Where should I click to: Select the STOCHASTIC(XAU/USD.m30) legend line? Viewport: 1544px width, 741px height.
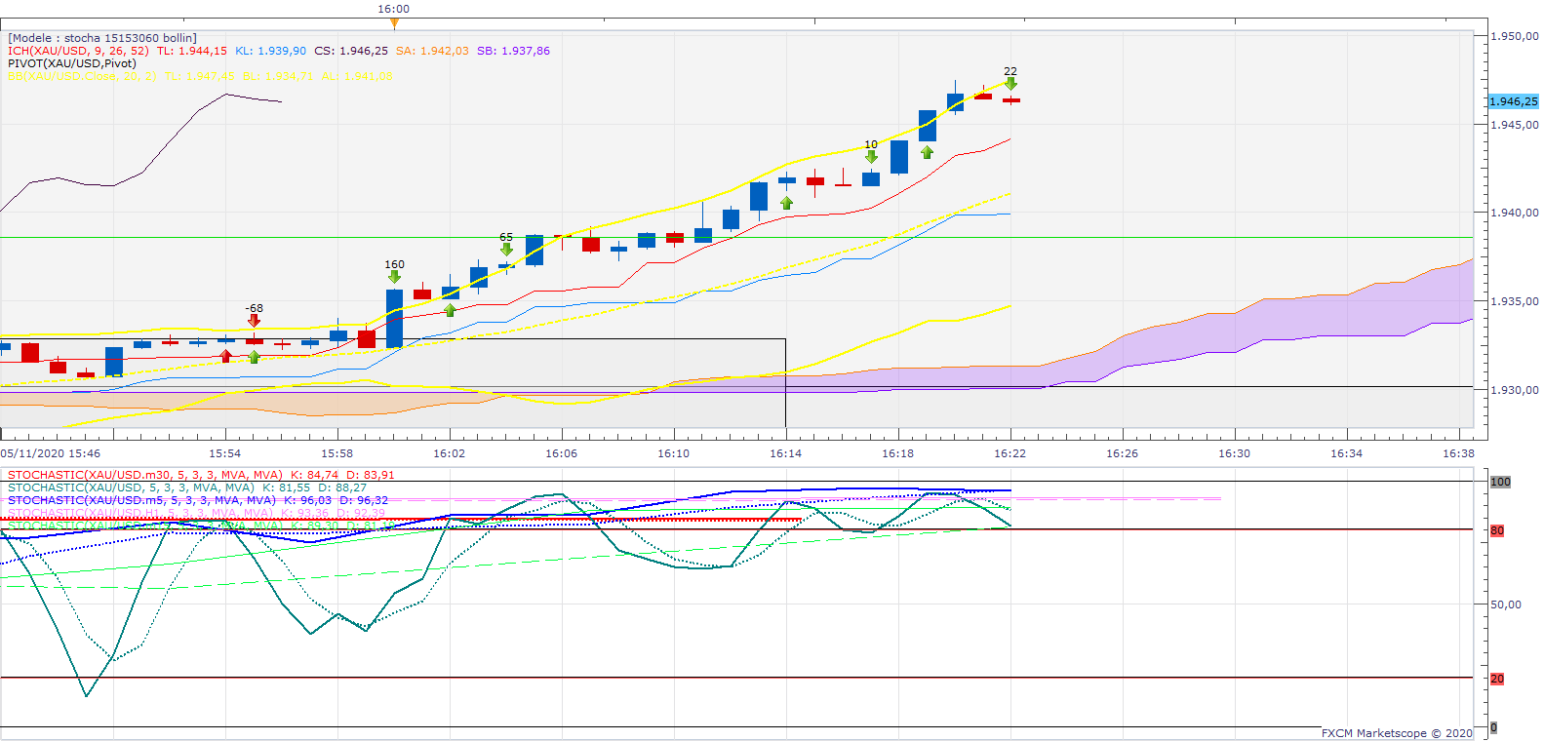(201, 475)
